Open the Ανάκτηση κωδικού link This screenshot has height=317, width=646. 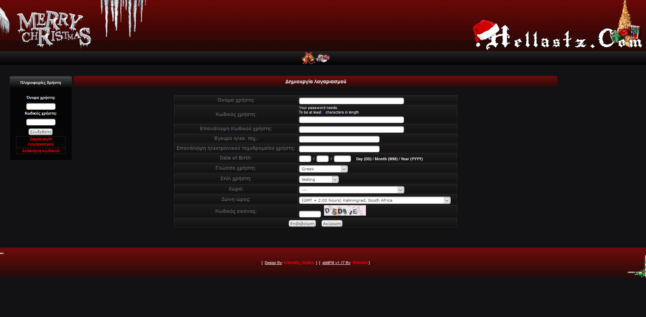(41, 151)
